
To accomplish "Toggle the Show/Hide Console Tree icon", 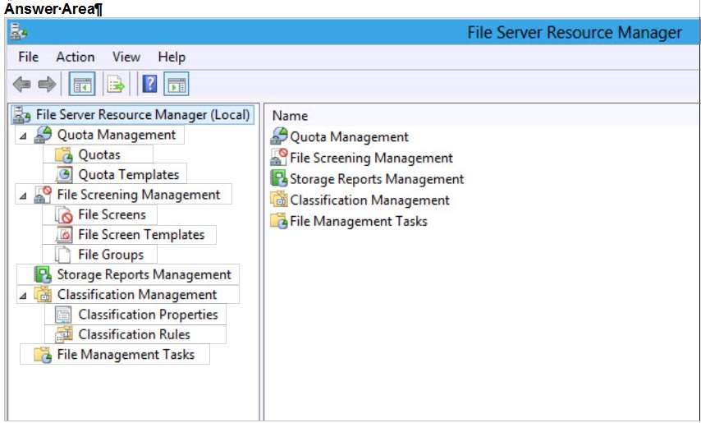I will pyautogui.click(x=82, y=84).
